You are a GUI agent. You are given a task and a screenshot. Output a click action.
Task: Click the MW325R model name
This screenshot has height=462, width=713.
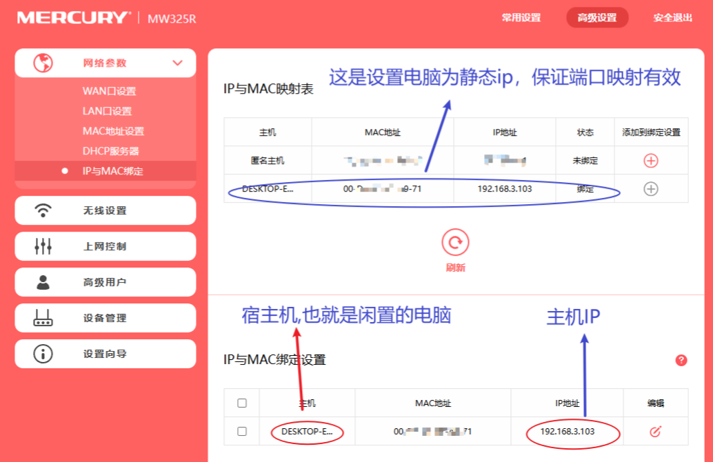pyautogui.click(x=172, y=19)
